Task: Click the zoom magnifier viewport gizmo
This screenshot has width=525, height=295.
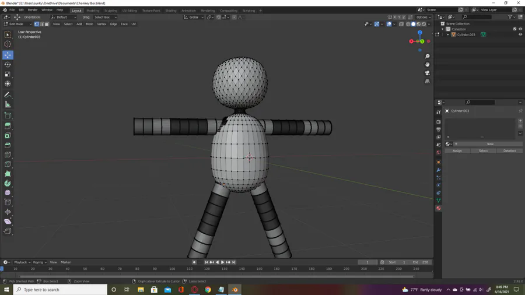Action: pos(427,57)
